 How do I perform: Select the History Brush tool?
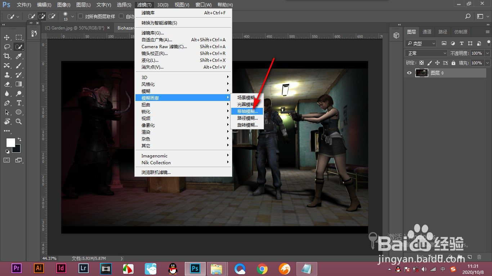19,75
